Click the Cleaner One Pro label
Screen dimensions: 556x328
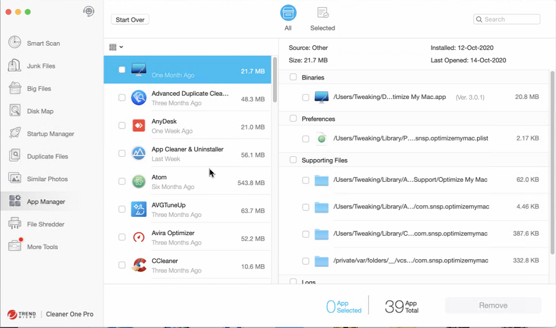[x=70, y=314]
